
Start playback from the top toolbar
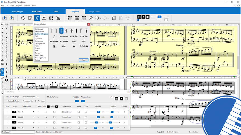pos(143,17)
